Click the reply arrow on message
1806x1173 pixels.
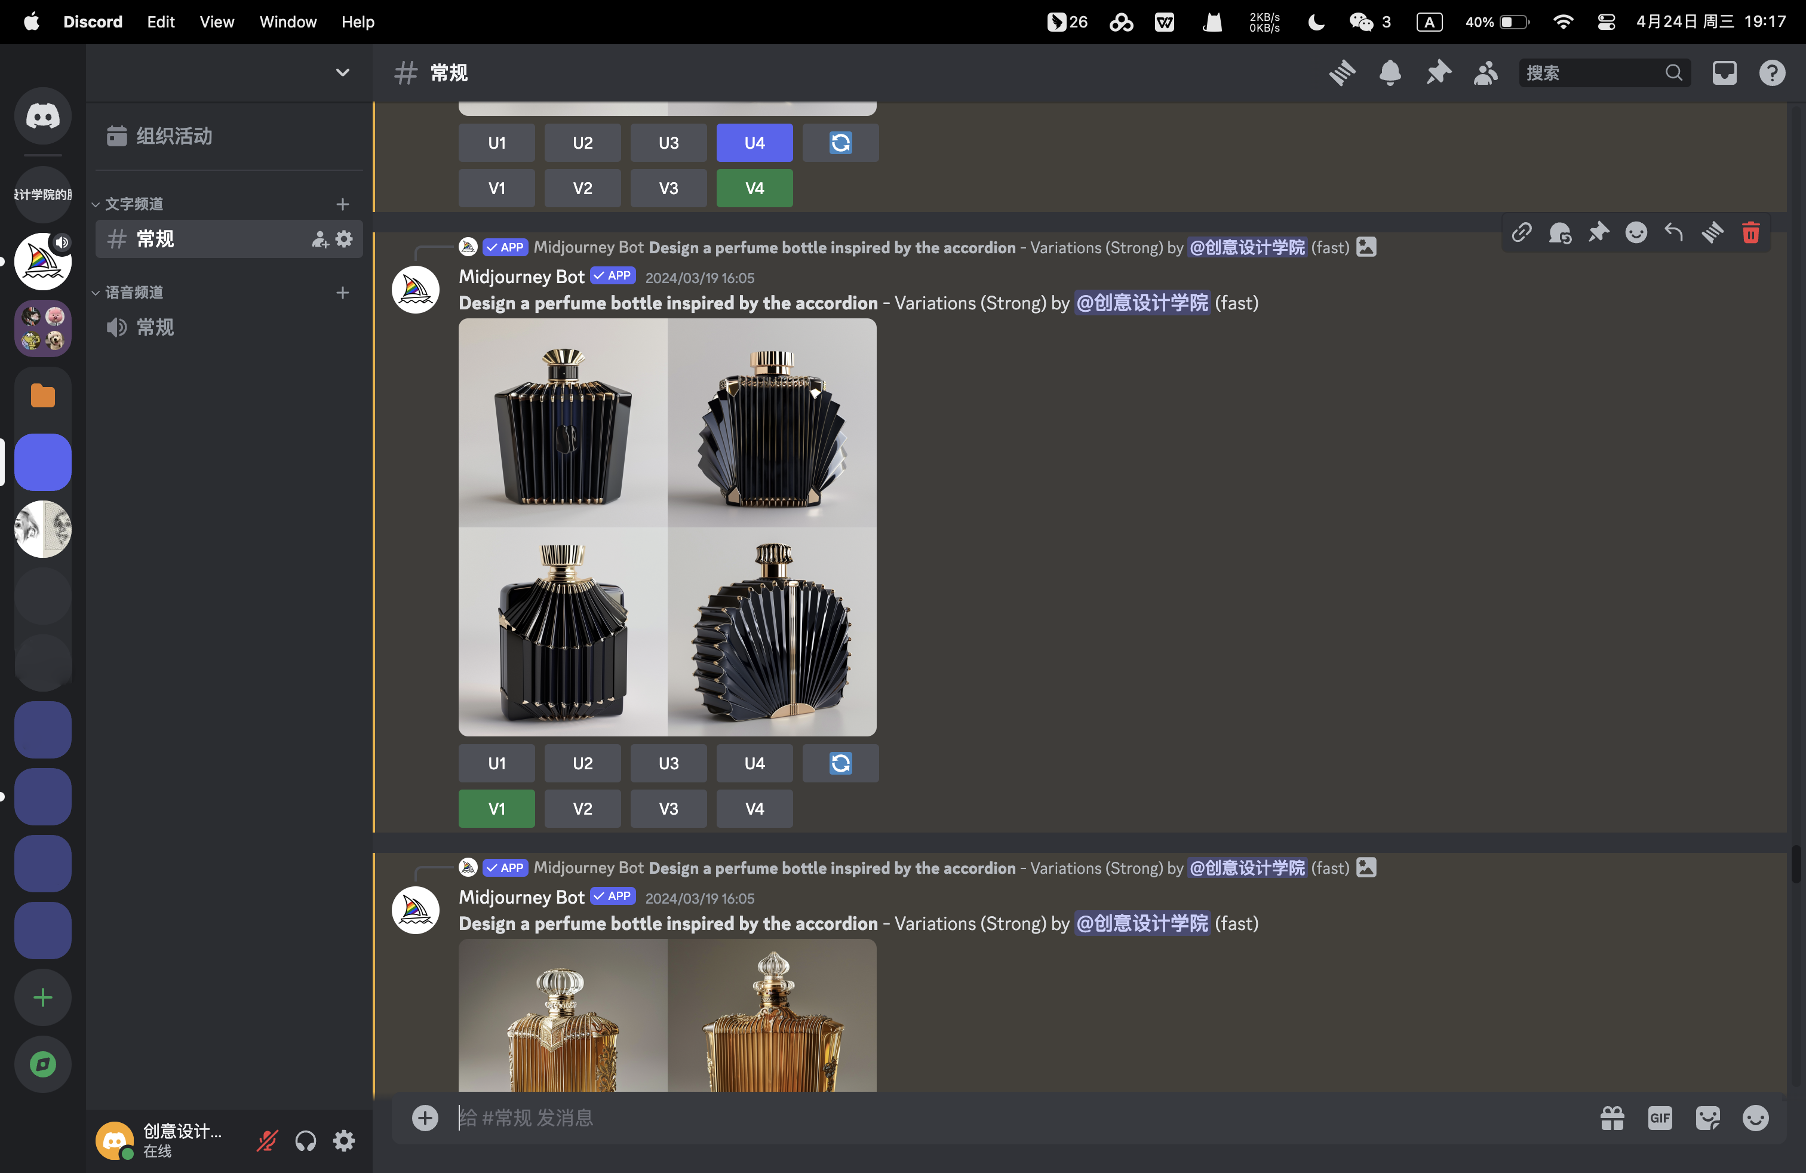click(1674, 232)
